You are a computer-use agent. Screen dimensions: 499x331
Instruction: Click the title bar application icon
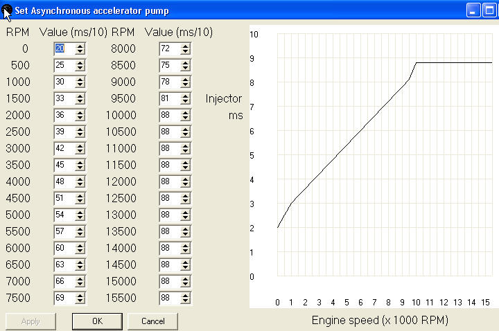coord(7,10)
